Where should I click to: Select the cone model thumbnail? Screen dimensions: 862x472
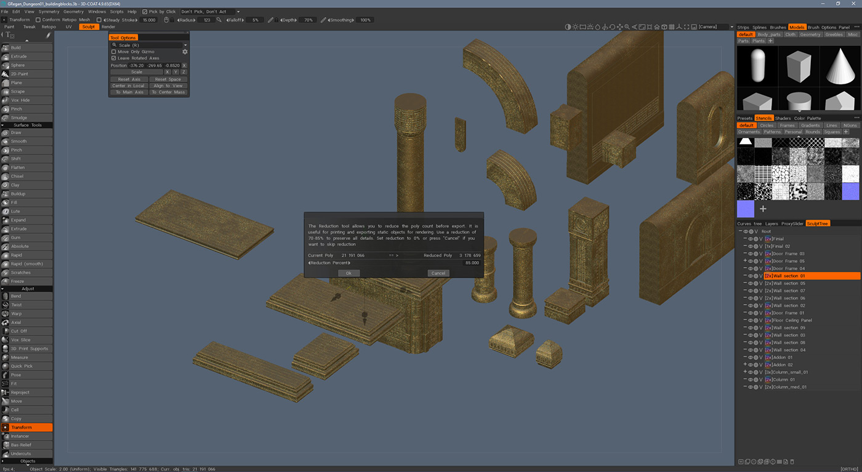(840, 65)
